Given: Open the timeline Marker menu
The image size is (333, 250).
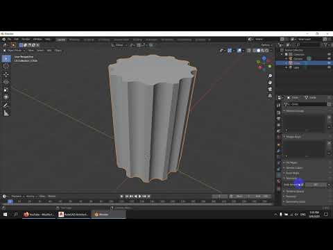Looking at the screenshot, I should pos(52,197).
